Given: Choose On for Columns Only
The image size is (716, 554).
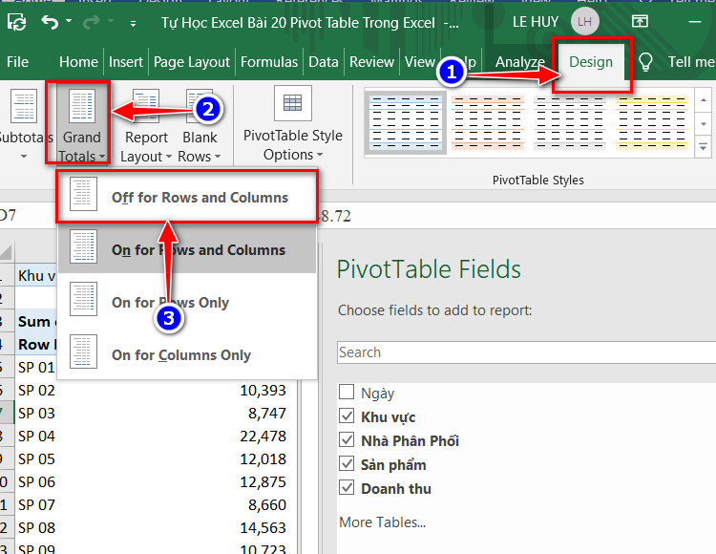Looking at the screenshot, I should click(187, 355).
